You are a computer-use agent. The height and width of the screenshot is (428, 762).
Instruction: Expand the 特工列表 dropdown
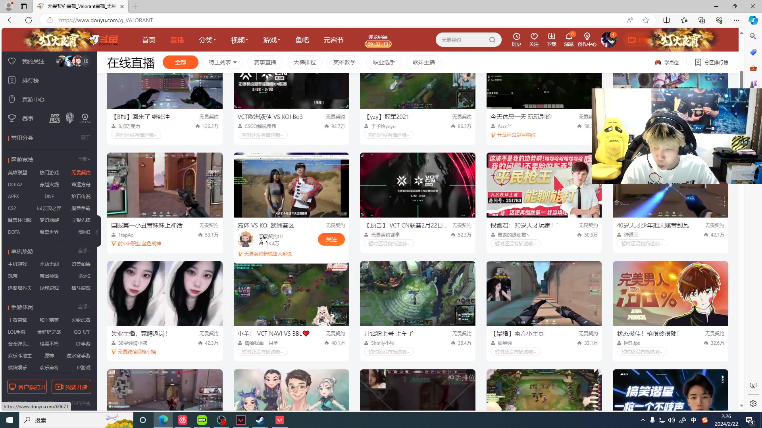click(222, 62)
